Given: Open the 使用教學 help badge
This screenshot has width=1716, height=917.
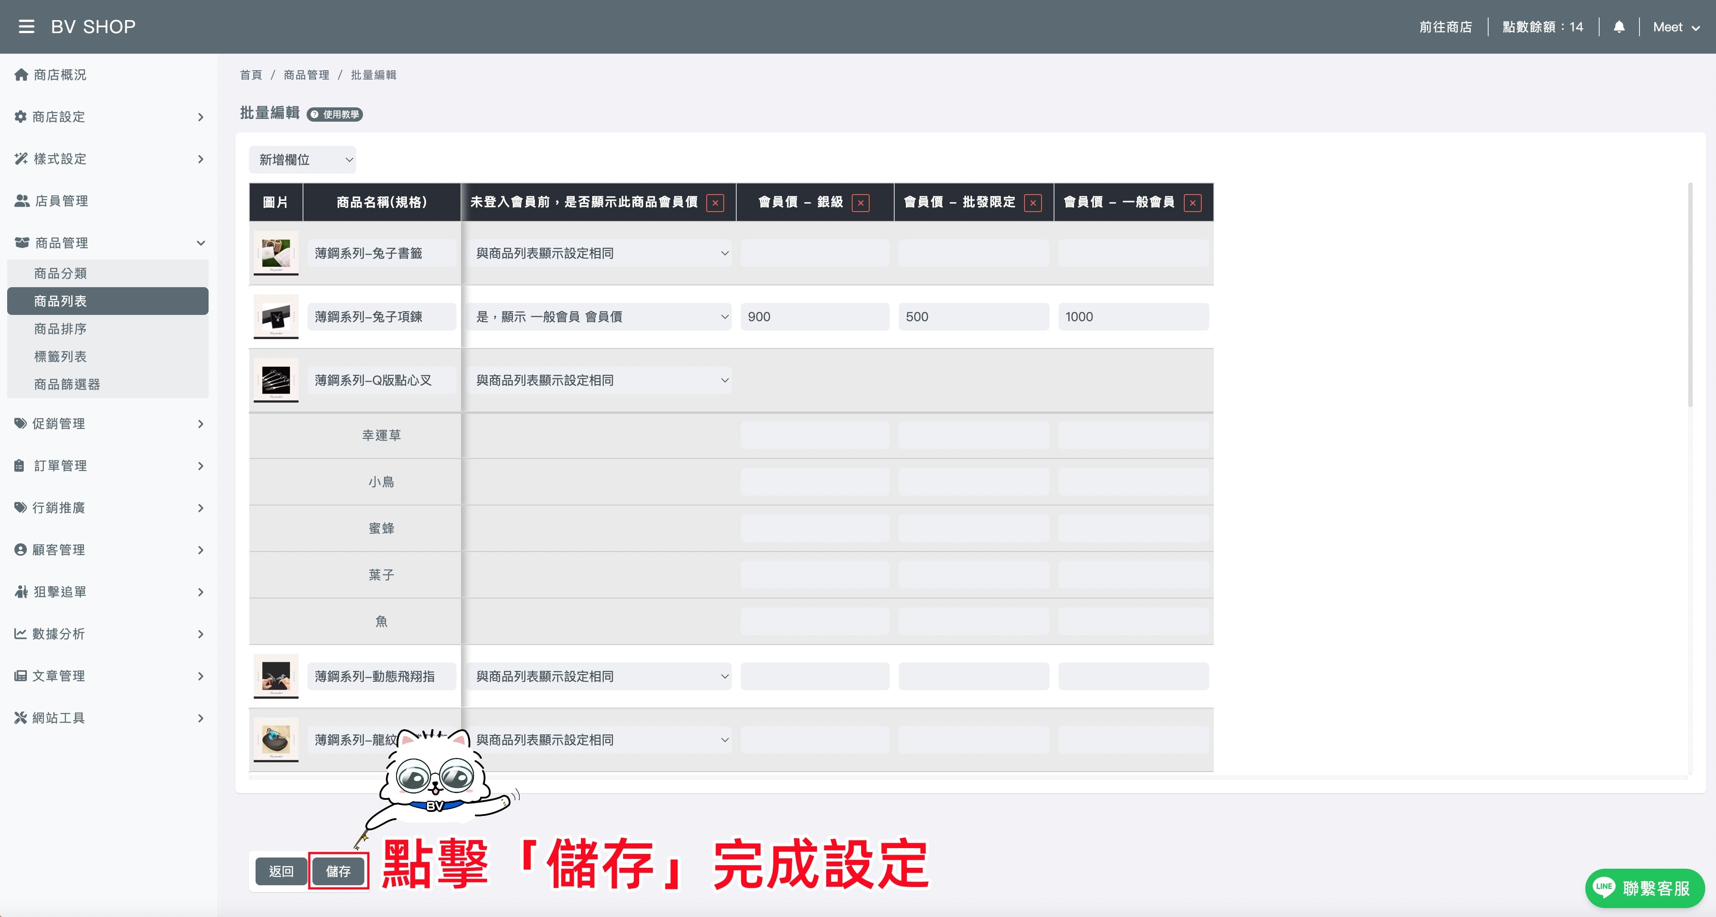Looking at the screenshot, I should [334, 115].
